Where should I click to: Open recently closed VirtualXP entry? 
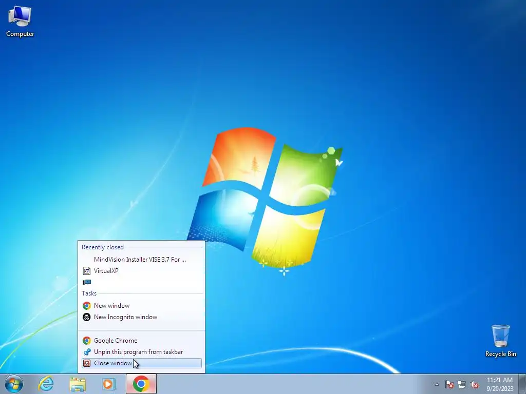[x=142, y=271]
